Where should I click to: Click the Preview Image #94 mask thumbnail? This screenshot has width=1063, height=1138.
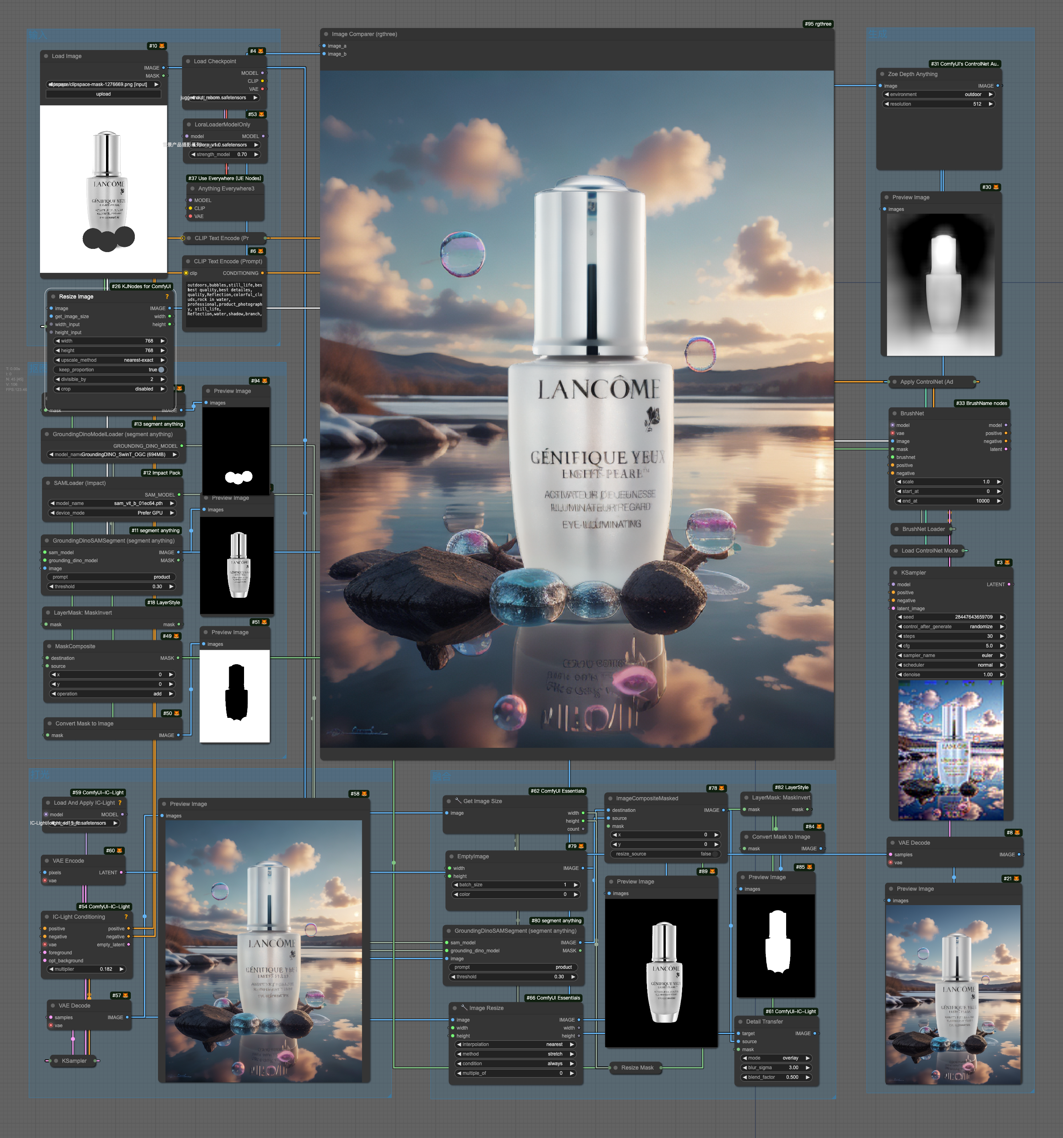[236, 451]
